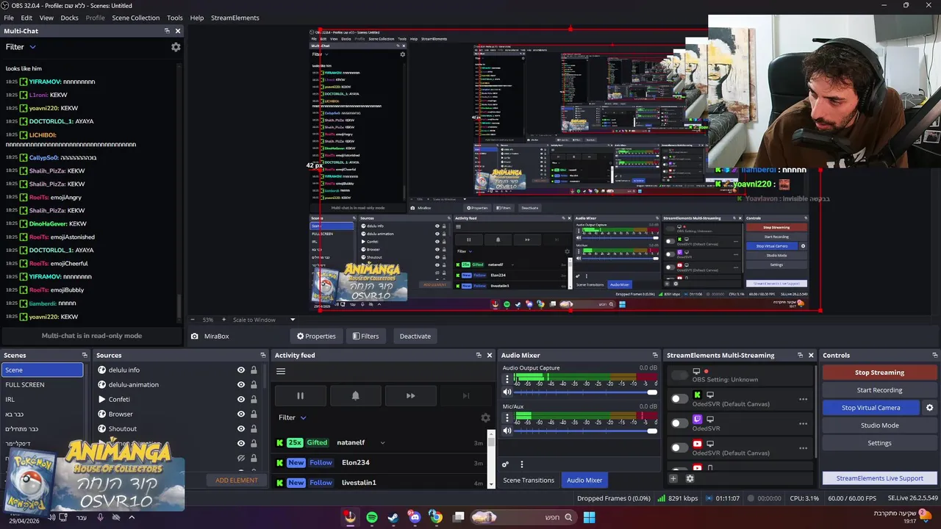The image size is (941, 529).
Task: Hide the delulu-animation source
Action: coord(240,384)
